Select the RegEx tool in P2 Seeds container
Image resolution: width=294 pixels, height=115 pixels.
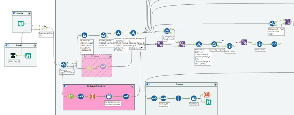pyautogui.click(x=71, y=96)
